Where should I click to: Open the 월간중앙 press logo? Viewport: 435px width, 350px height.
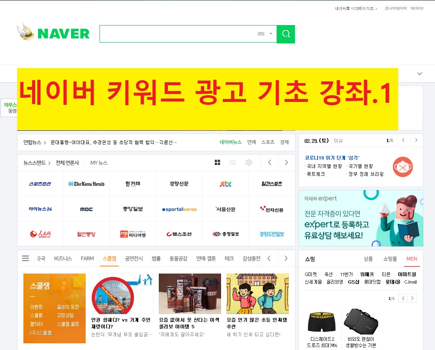click(x=86, y=234)
